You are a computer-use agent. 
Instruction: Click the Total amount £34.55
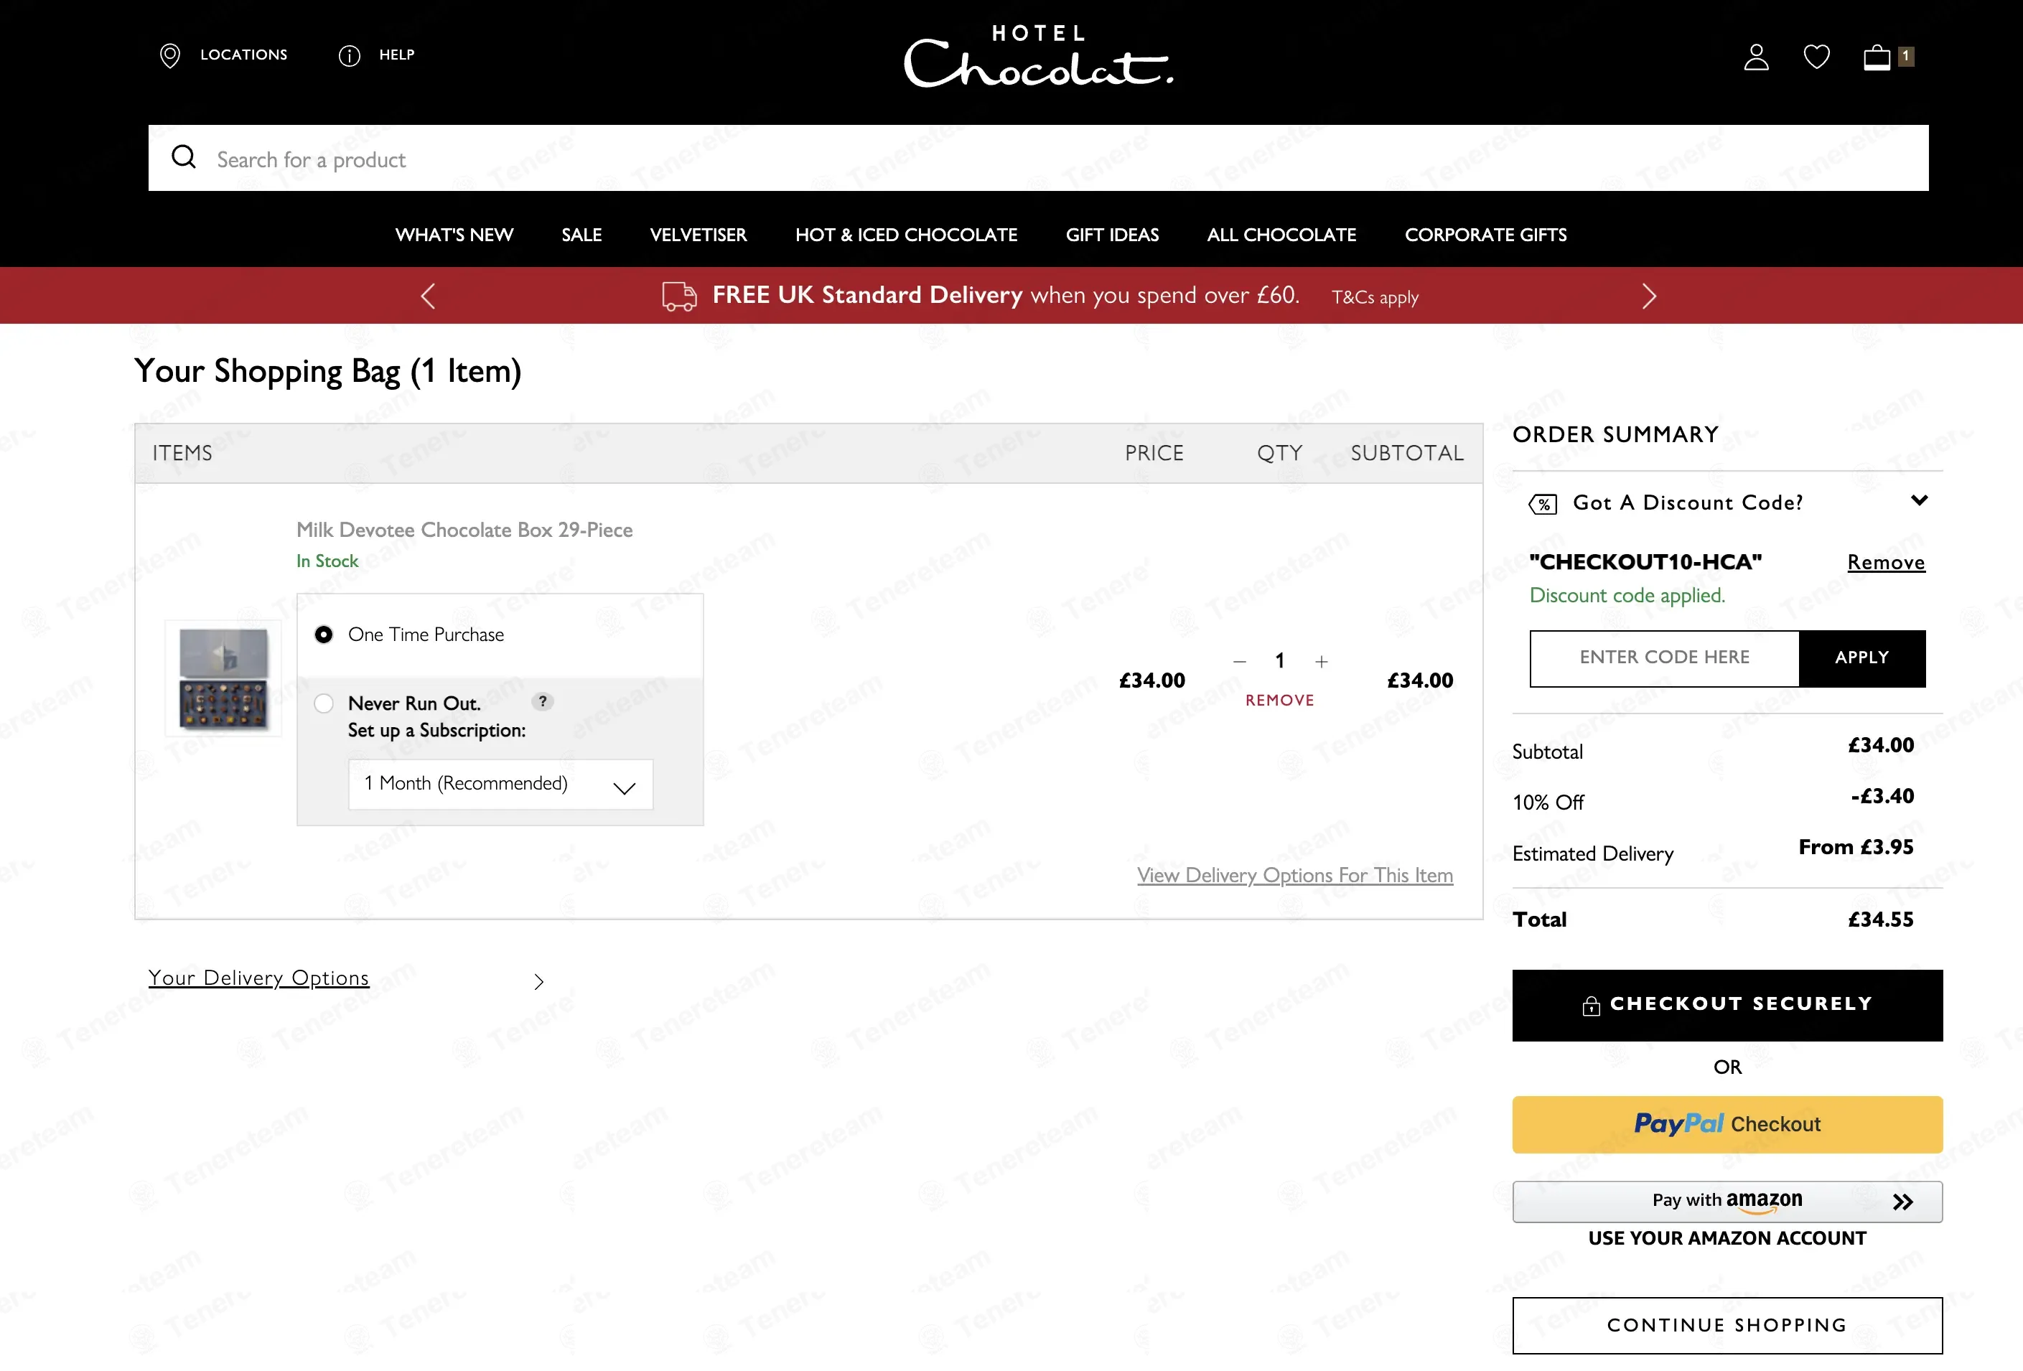tap(1880, 920)
